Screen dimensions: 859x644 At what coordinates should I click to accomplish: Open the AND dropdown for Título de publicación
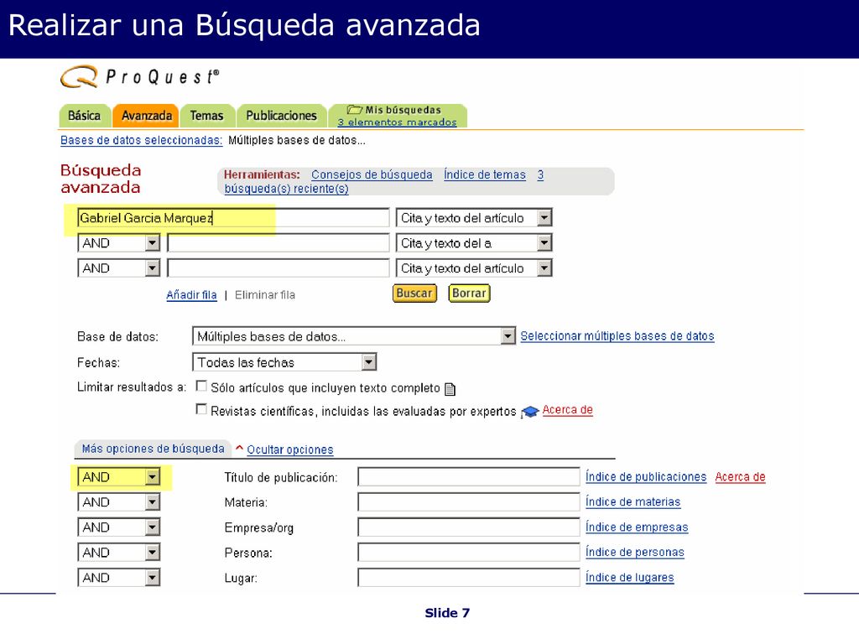(x=119, y=477)
